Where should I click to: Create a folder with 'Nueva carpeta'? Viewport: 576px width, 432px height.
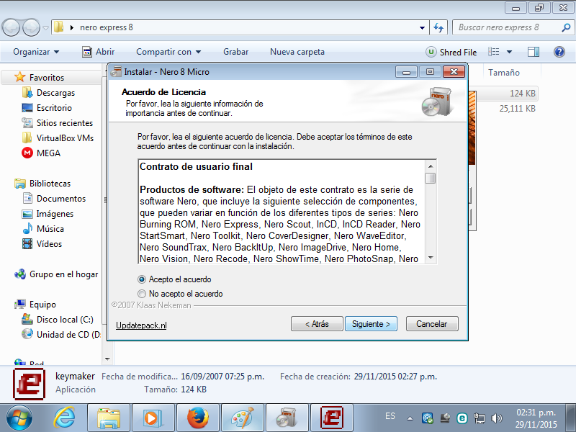point(297,52)
